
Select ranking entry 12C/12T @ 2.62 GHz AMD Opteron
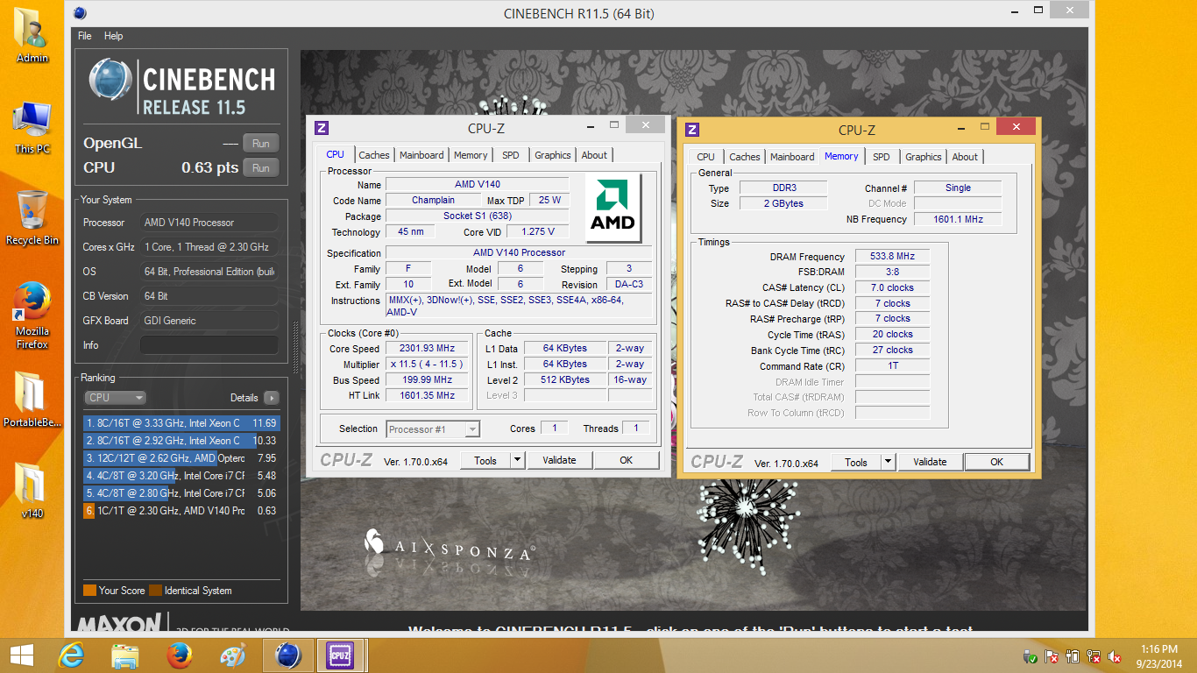click(x=181, y=458)
